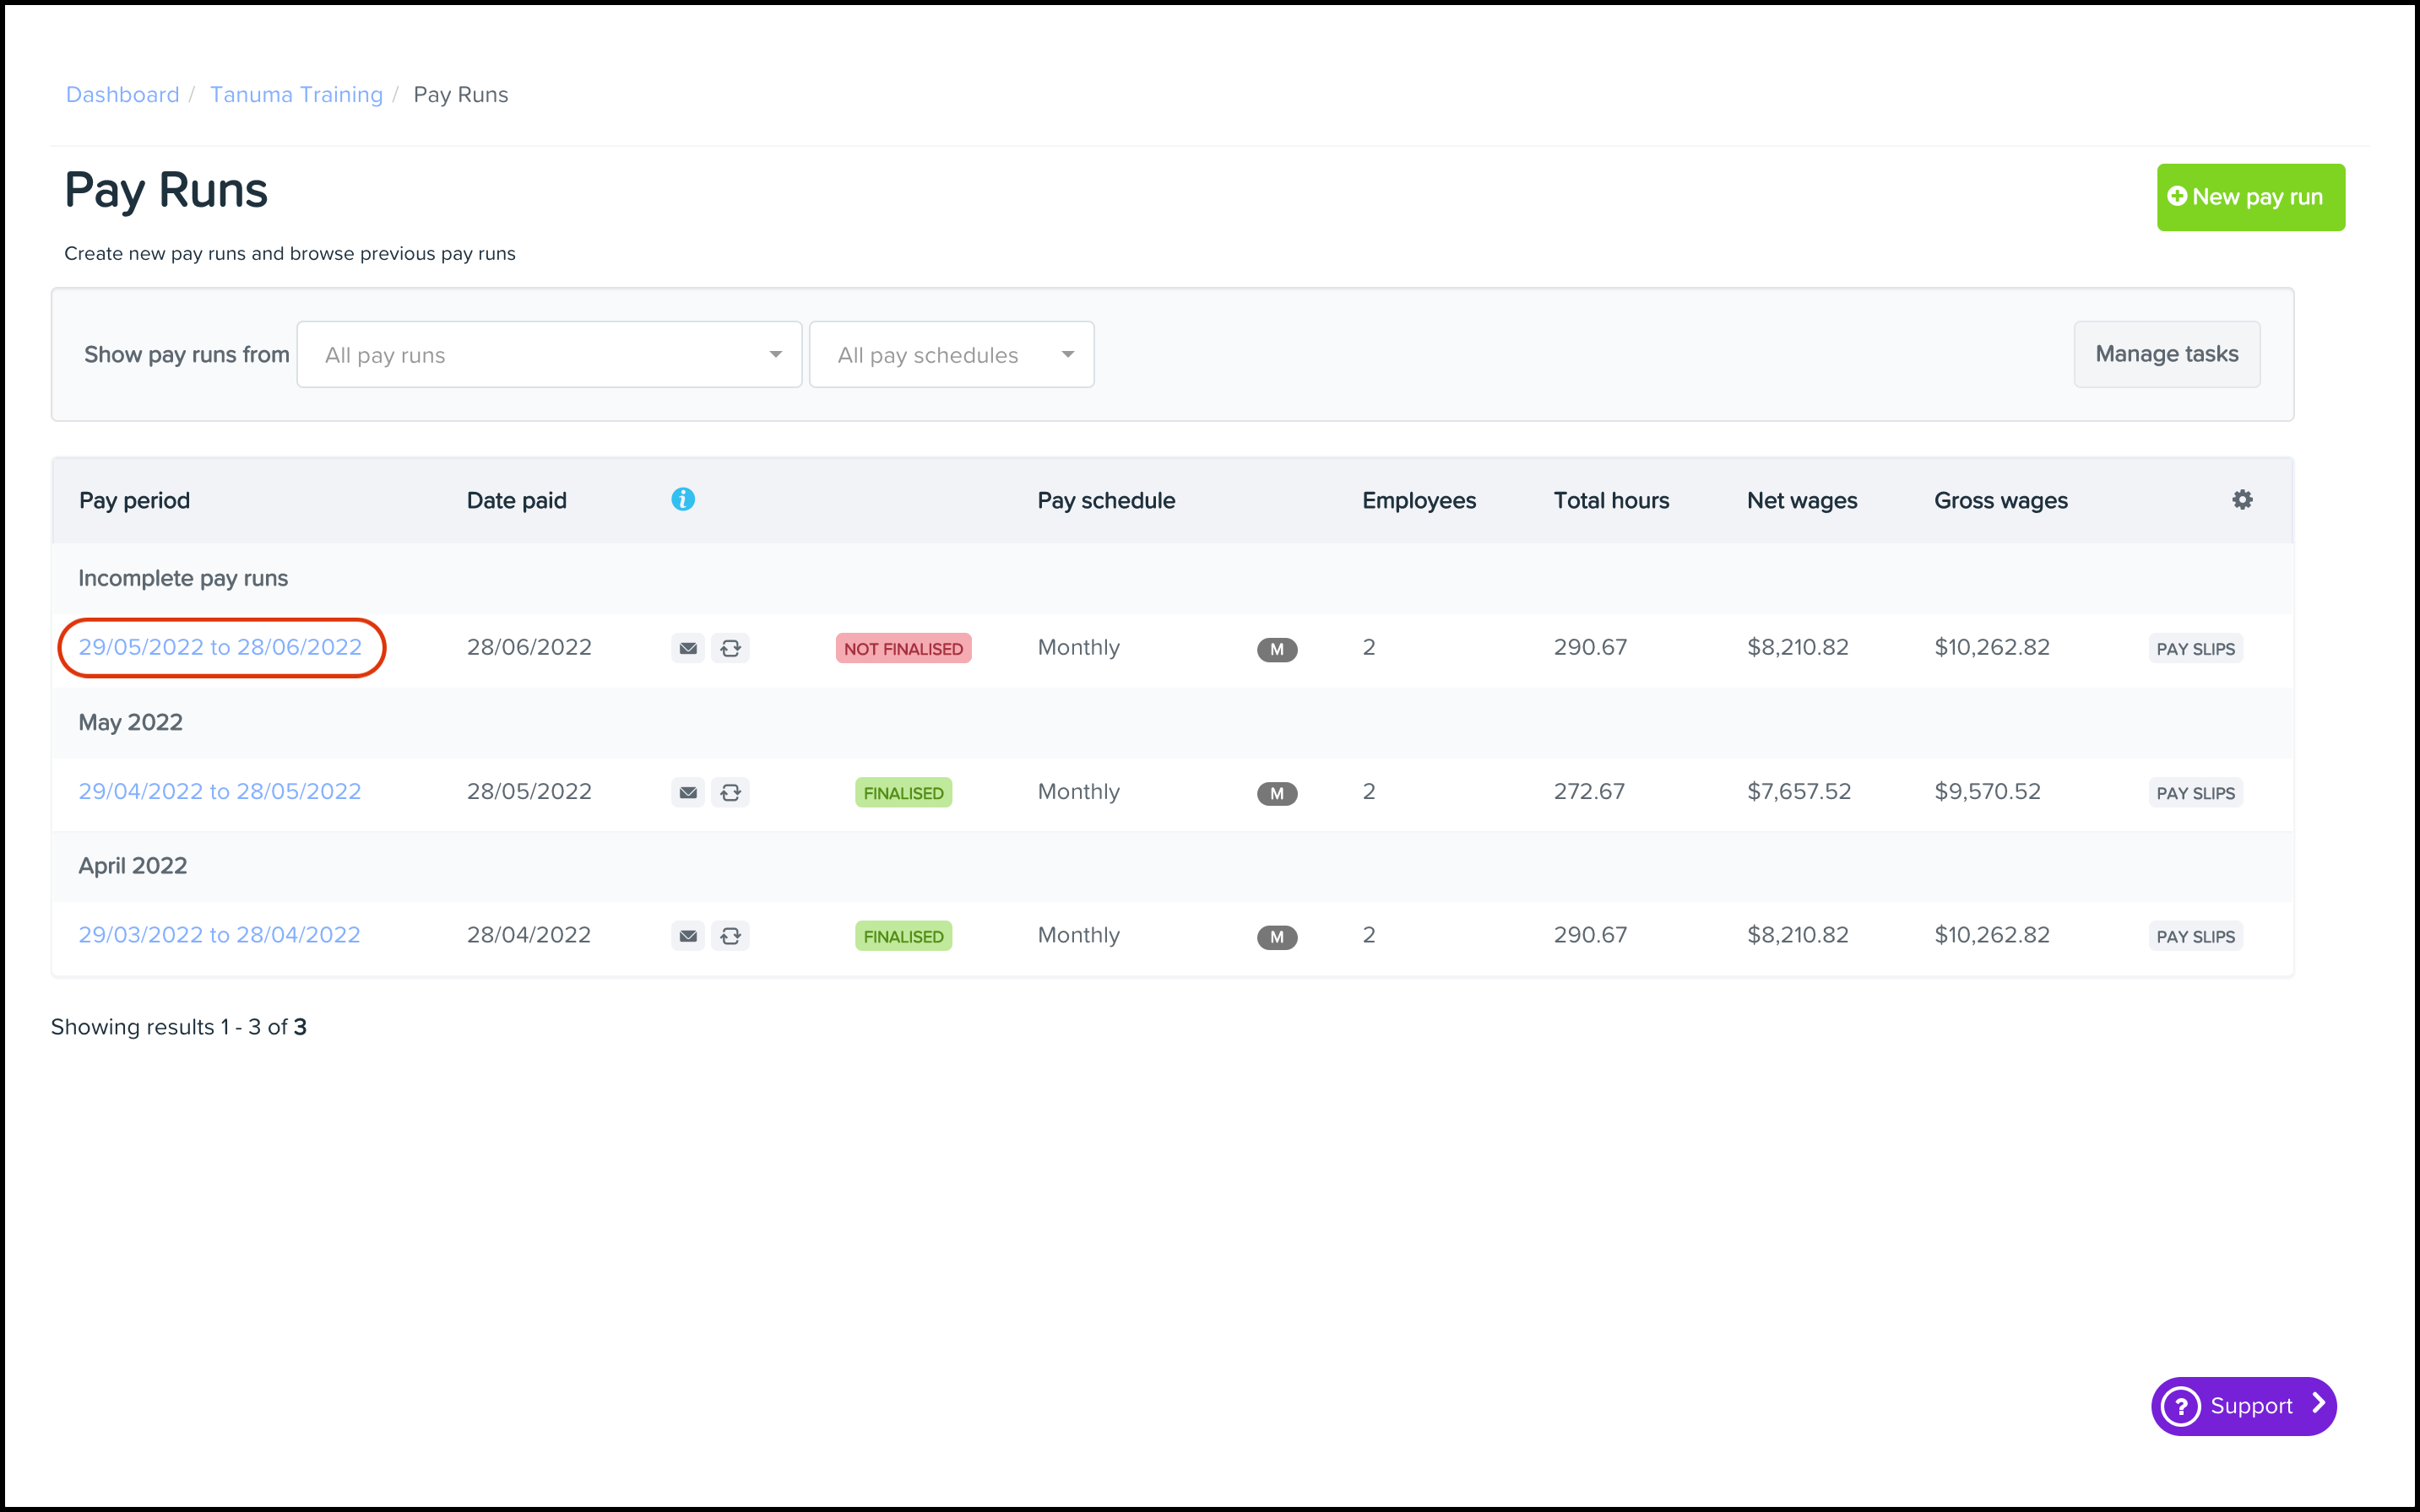
Task: Click the email icon for 28/04/2022 pay run
Action: pos(687,936)
